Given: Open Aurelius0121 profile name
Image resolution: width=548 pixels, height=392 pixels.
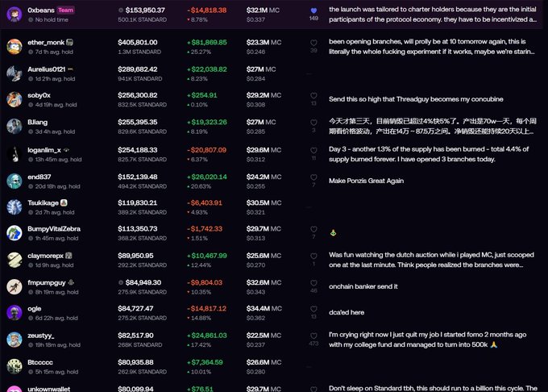Looking at the screenshot, I should (47, 69).
